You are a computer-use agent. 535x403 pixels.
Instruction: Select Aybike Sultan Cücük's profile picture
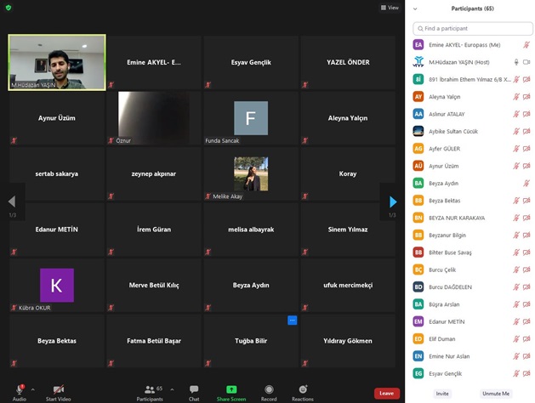click(x=418, y=131)
